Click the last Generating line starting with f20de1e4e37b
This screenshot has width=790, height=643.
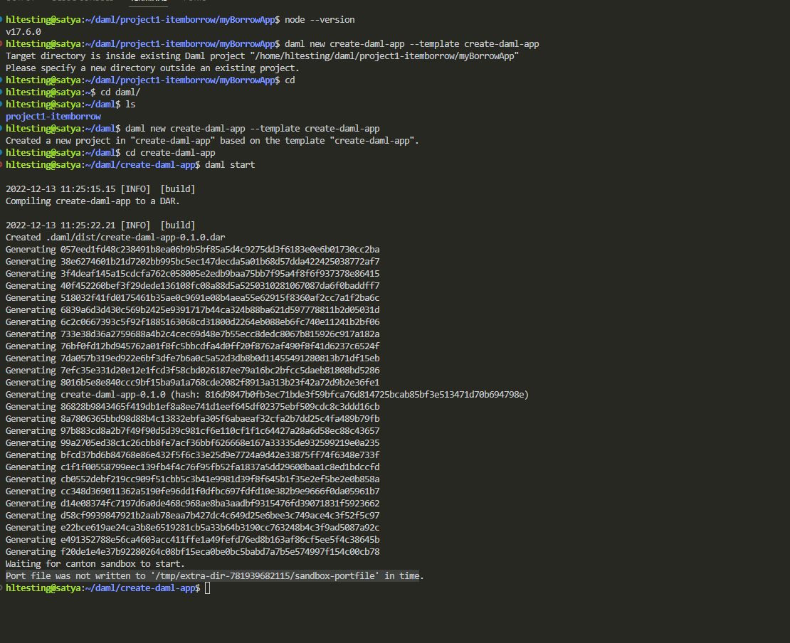pyautogui.click(x=192, y=552)
